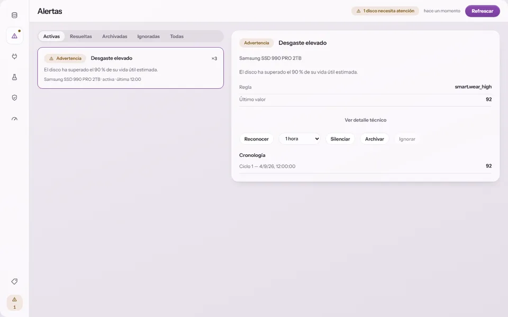
Task: Open the shield check icon in sidebar
Action: tap(14, 98)
